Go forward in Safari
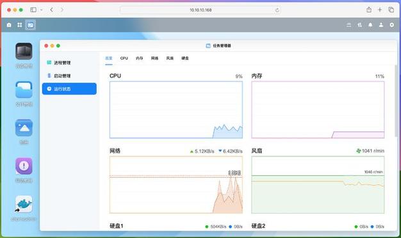The height and width of the screenshot is (238, 401). [62, 10]
